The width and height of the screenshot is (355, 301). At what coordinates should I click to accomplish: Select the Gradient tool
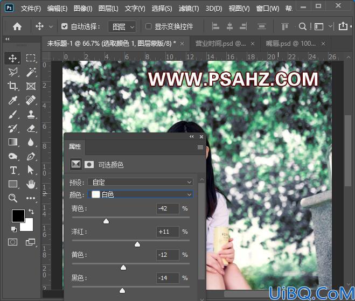tap(13, 142)
